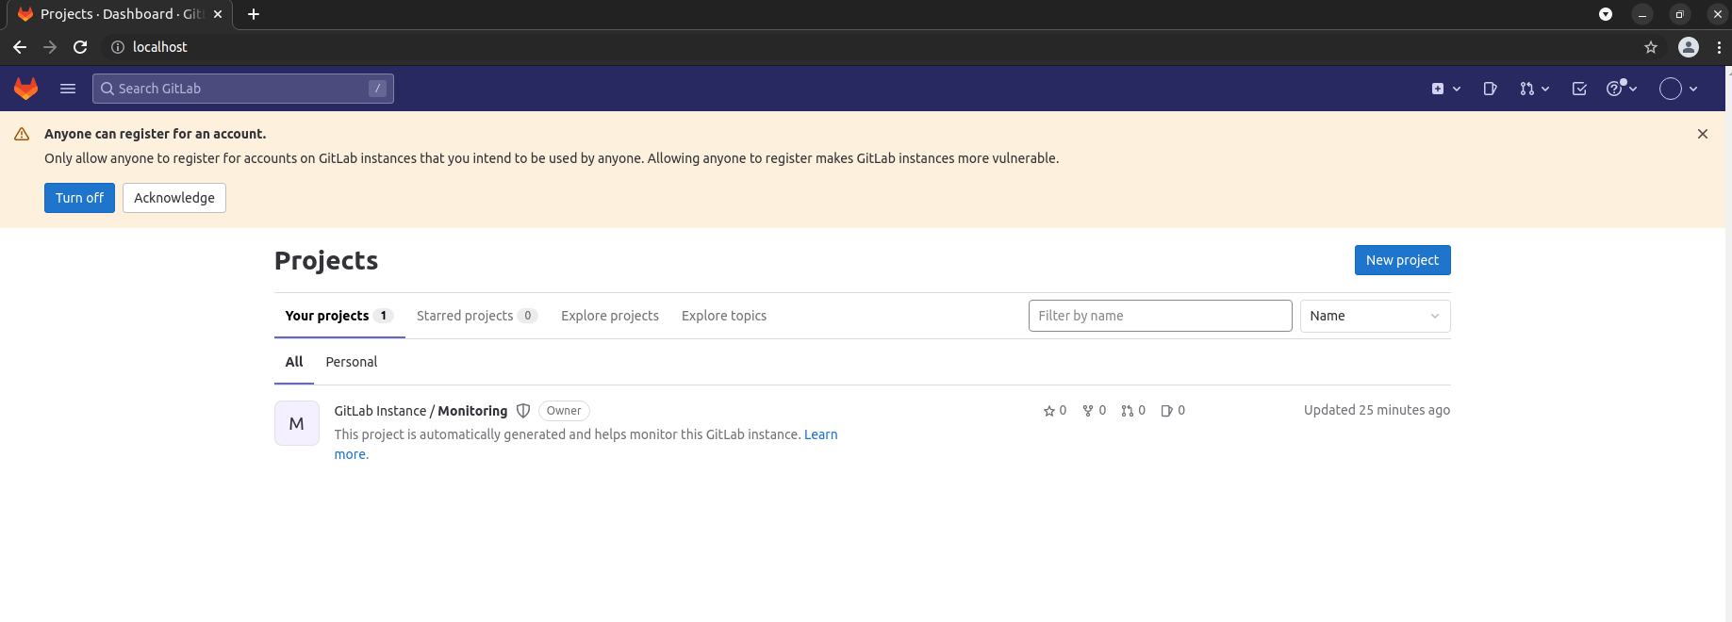1732x622 pixels.
Task: Create a New project
Action: coord(1402,260)
